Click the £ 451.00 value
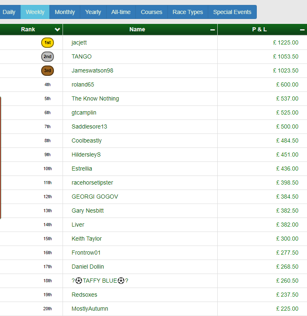307x316 pixels. [287, 154]
